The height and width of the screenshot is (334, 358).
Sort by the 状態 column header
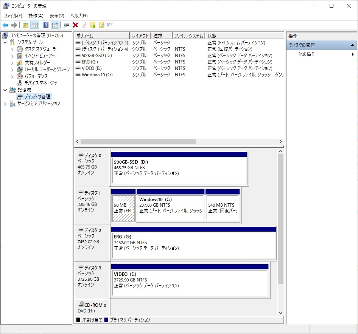pos(244,36)
